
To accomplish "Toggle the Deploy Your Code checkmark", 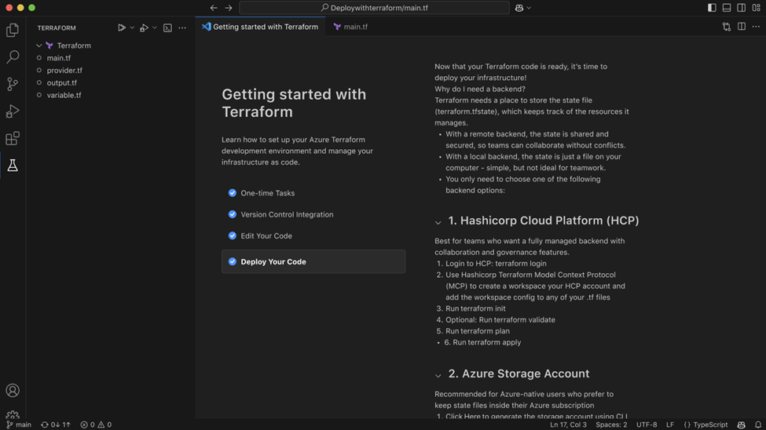I will pos(233,261).
